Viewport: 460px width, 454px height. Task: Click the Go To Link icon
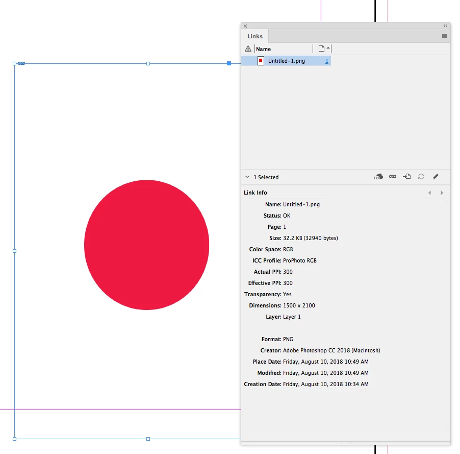coord(407,176)
